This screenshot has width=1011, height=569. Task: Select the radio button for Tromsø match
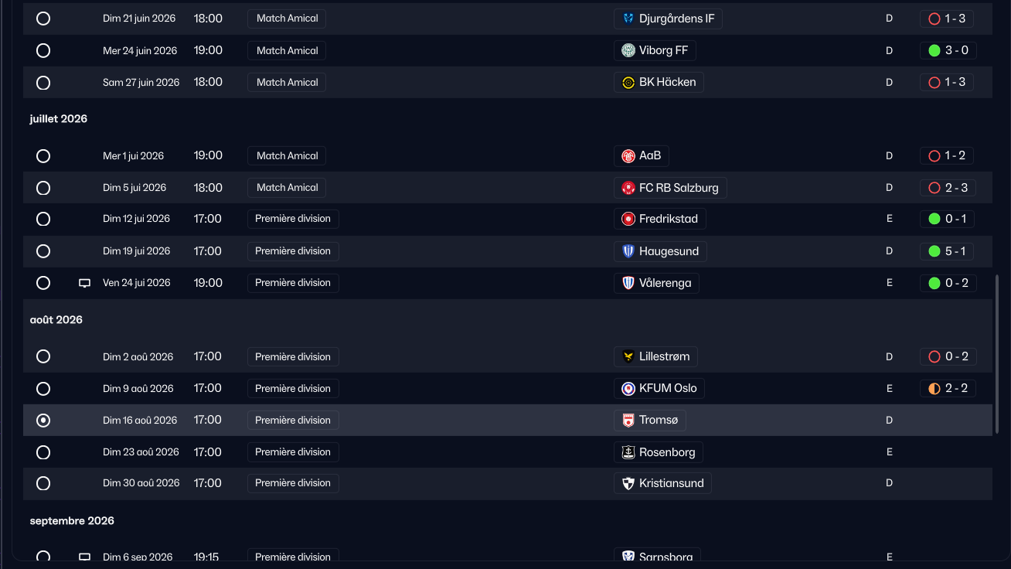pos(43,421)
